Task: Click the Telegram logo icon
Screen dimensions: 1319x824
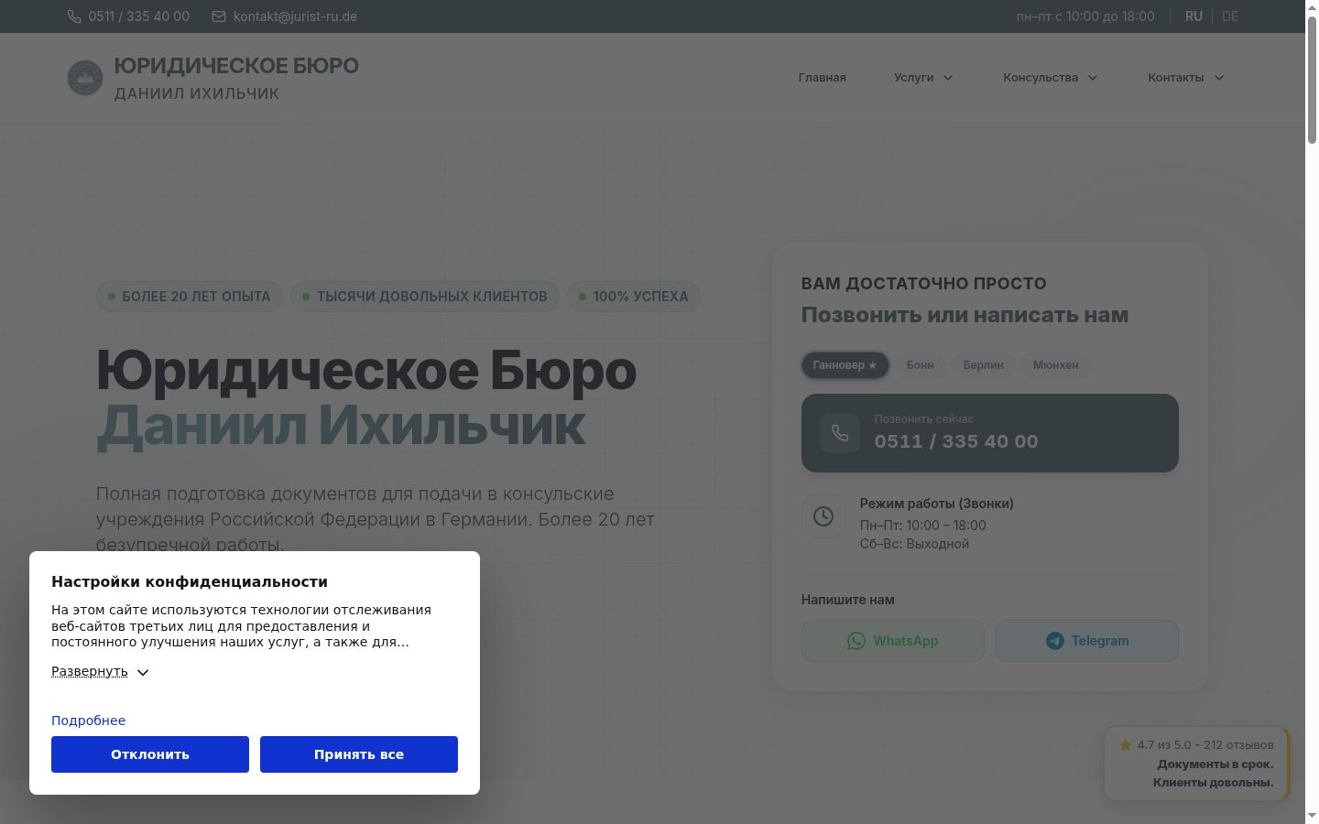Action: (1055, 641)
